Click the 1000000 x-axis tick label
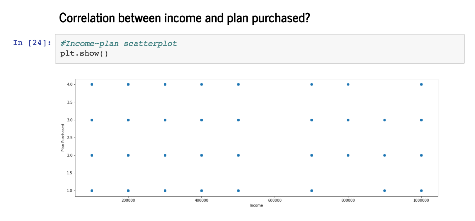The image size is (475, 221). tap(421, 200)
